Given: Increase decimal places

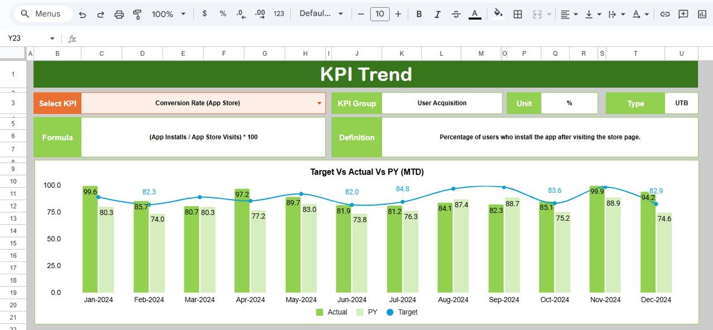Looking at the screenshot, I should pyautogui.click(x=260, y=13).
